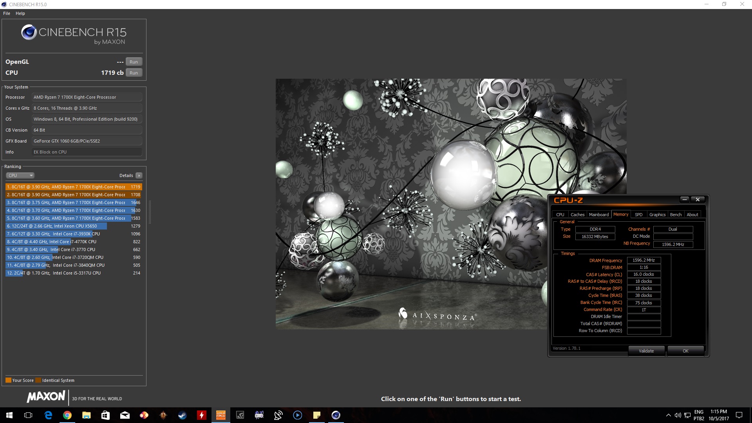Switch to Memory tab in CPU-Z

click(621, 214)
